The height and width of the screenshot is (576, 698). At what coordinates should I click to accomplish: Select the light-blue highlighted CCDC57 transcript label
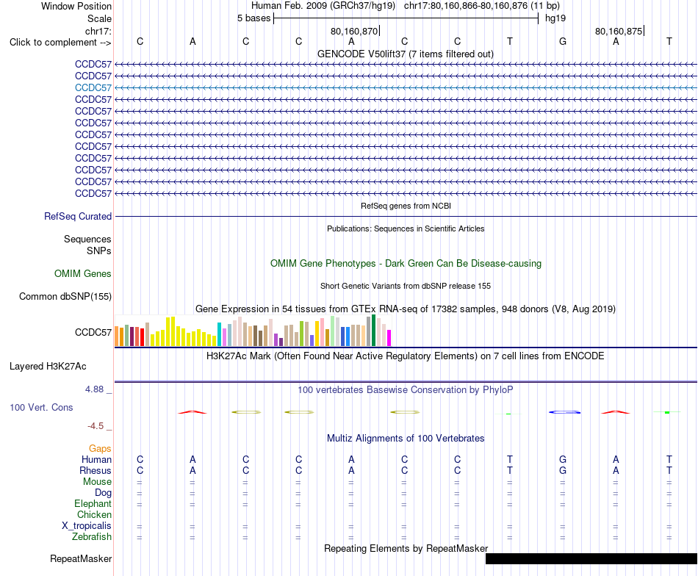[x=93, y=87]
